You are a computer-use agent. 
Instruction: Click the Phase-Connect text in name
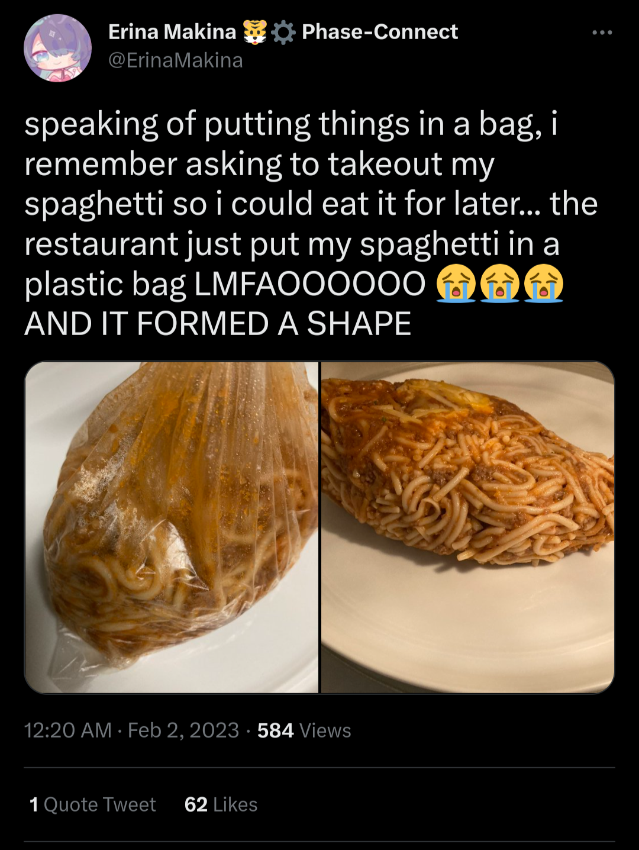pyautogui.click(x=380, y=31)
